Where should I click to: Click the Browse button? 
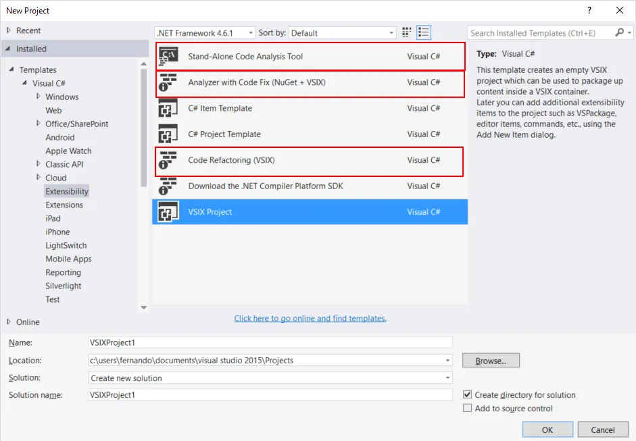(491, 361)
